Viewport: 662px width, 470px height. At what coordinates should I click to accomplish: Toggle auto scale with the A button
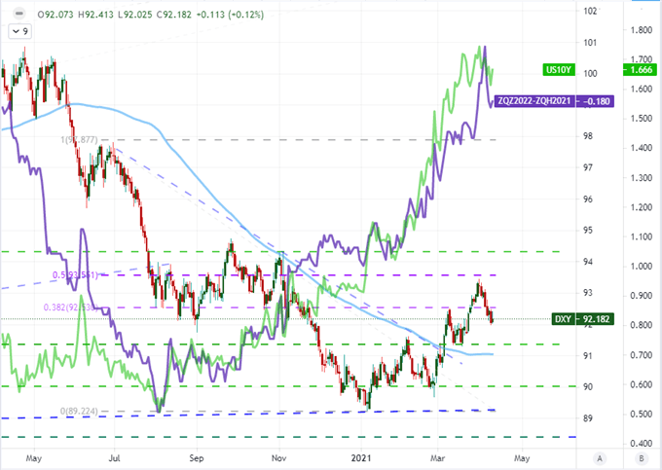(x=600, y=458)
